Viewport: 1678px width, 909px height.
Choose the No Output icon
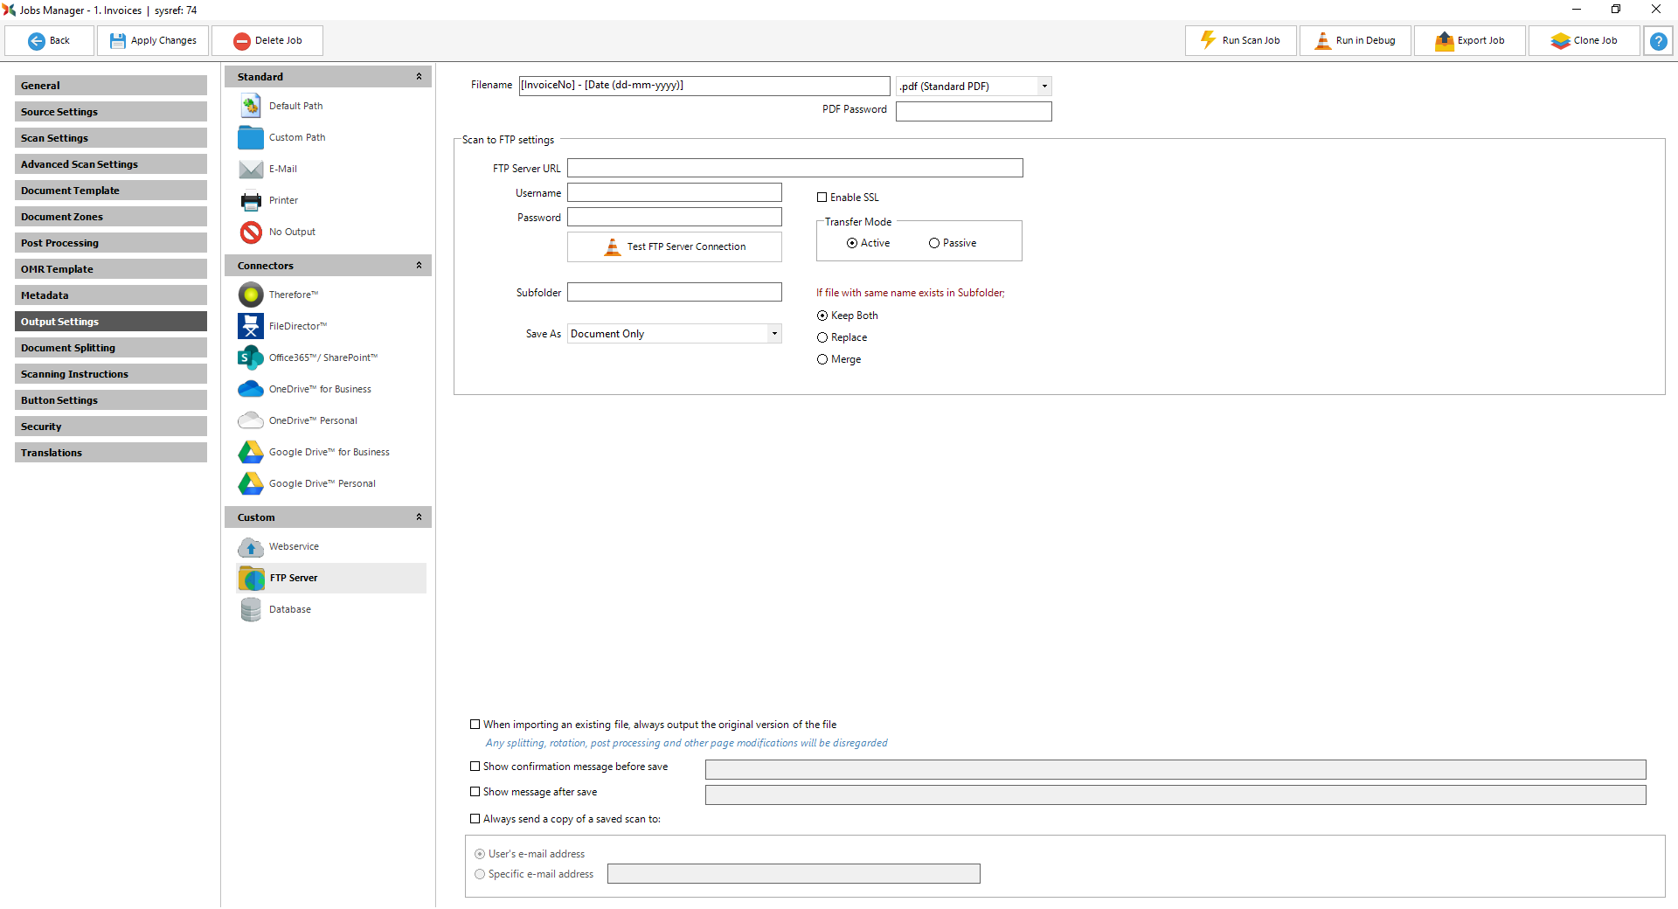point(251,232)
